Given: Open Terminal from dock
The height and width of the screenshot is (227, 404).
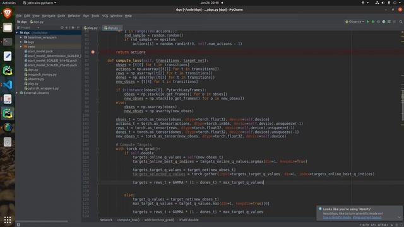Looking at the screenshot, I should (x=8, y=42).
